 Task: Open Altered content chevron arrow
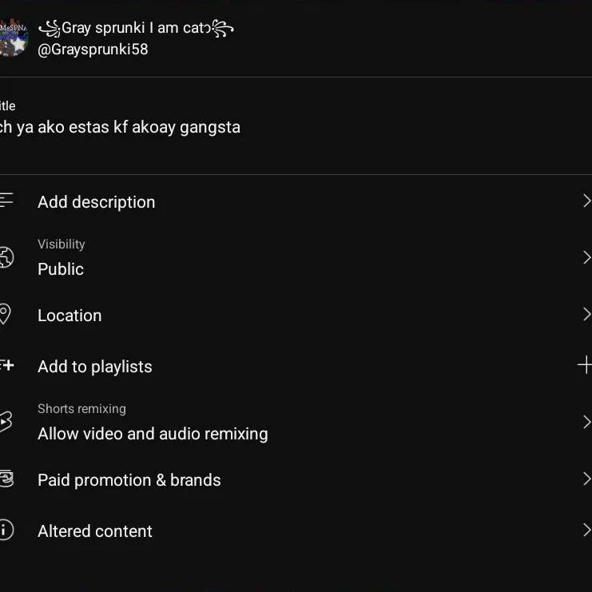tap(586, 530)
